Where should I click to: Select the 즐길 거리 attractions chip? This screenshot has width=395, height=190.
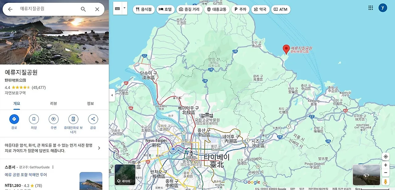point(189,9)
